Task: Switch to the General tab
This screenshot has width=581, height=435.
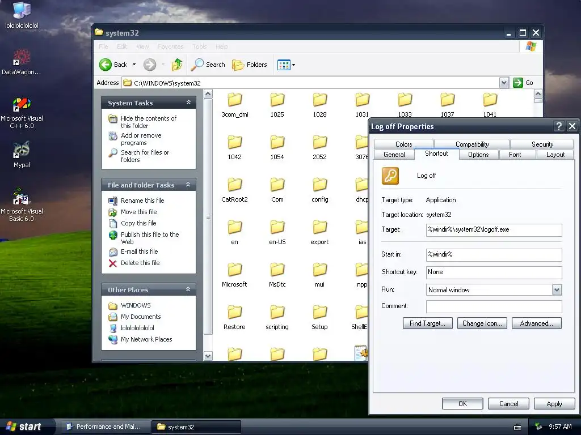Action: [394, 155]
